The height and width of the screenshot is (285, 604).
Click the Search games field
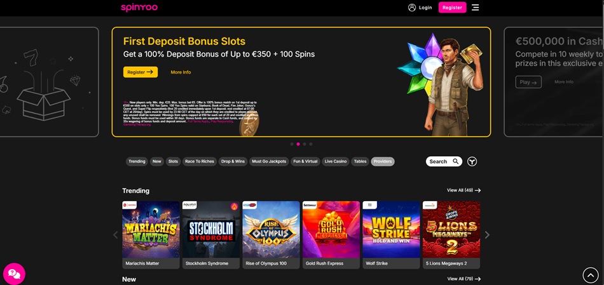tap(444, 161)
